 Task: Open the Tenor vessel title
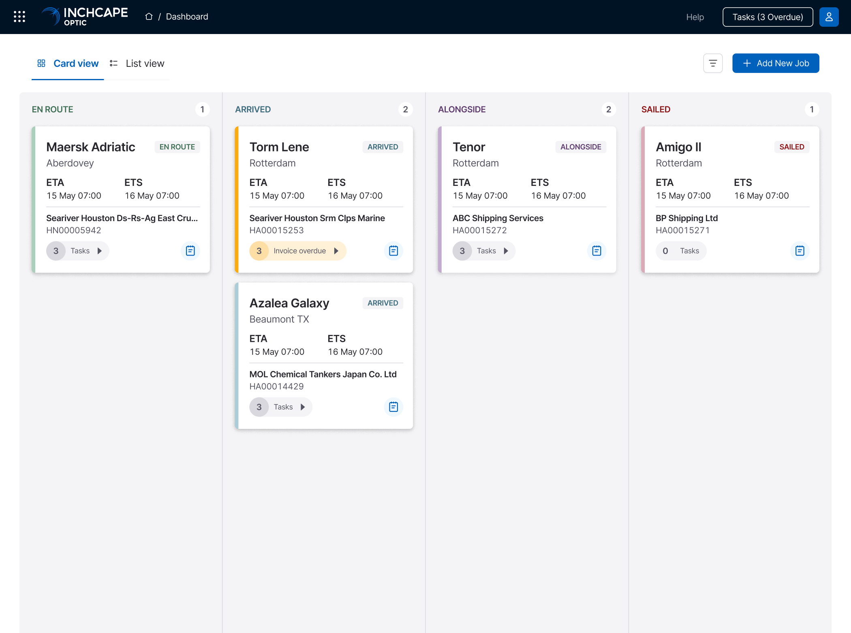tap(469, 147)
